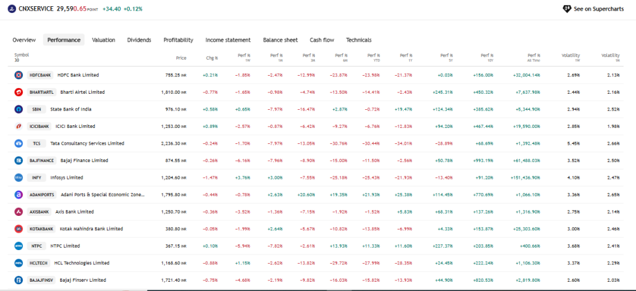This screenshot has width=636, height=291.
Task: Click Bharti Airtel Limited company name
Action: (x=83, y=92)
